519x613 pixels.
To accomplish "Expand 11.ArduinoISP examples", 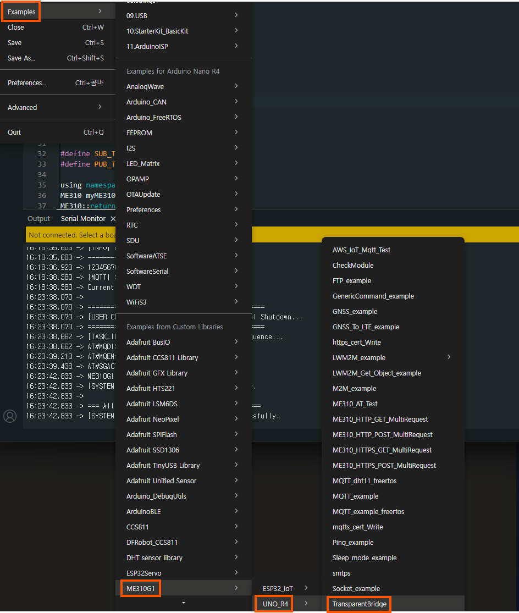I will [183, 46].
